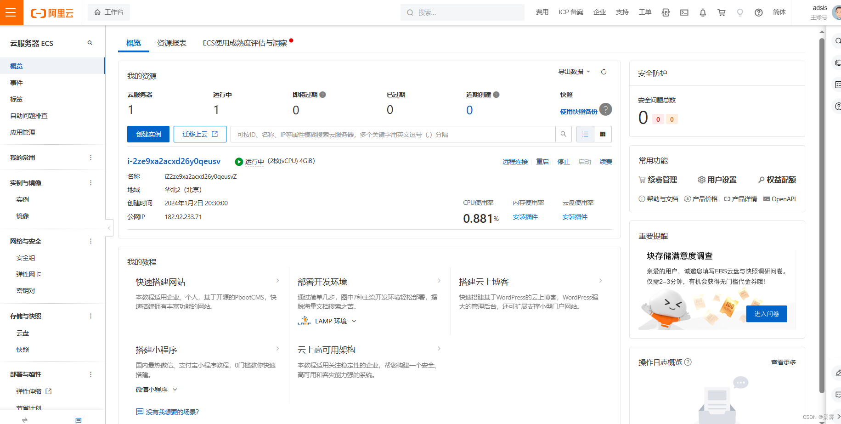Click help icon beside 操作日志概览
The height and width of the screenshot is (424, 841).
[x=688, y=362]
